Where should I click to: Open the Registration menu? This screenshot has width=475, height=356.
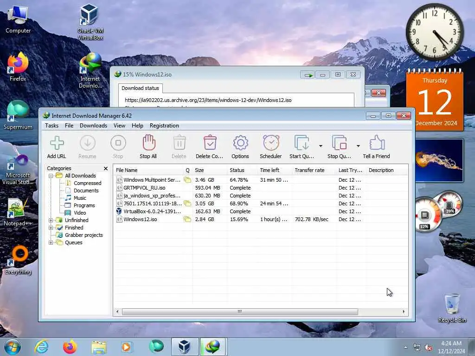point(164,126)
